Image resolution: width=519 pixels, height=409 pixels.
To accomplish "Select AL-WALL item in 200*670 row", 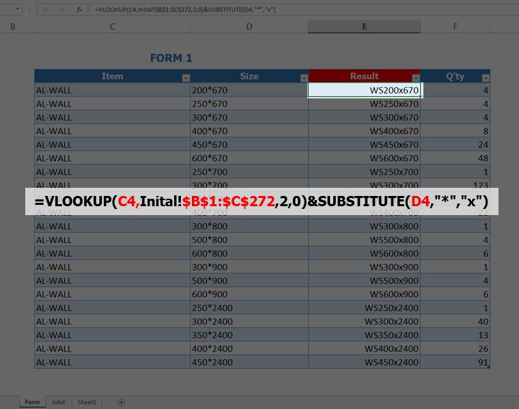I will point(112,90).
